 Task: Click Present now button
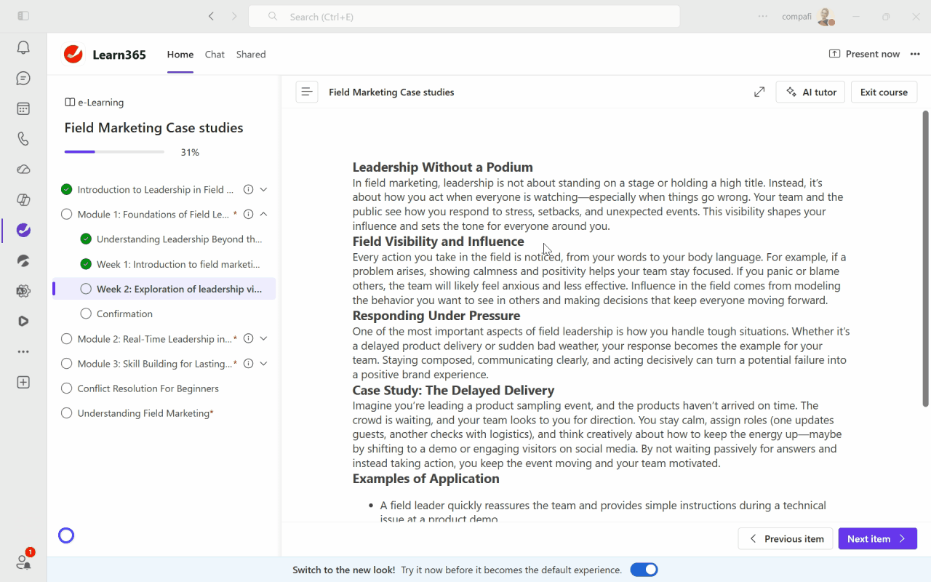click(864, 55)
